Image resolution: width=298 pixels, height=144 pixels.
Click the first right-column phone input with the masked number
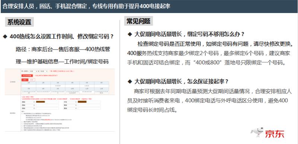89,102
